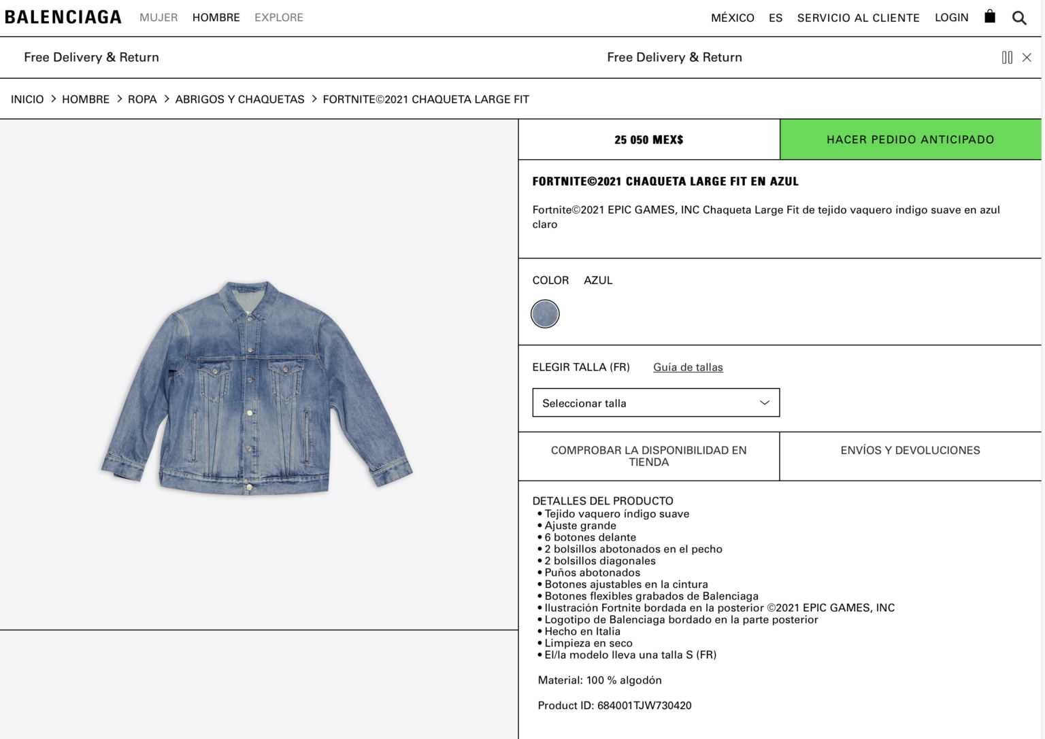Change country from México

point(732,18)
